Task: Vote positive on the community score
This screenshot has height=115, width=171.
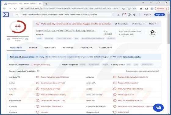Action: tap(27, 39)
